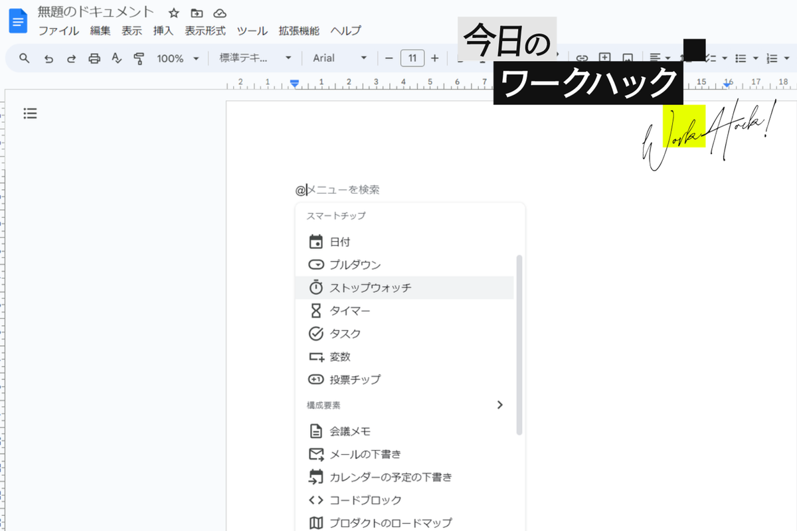Image resolution: width=797 pixels, height=531 pixels.
Task: Open the ツール menu
Action: 252,31
